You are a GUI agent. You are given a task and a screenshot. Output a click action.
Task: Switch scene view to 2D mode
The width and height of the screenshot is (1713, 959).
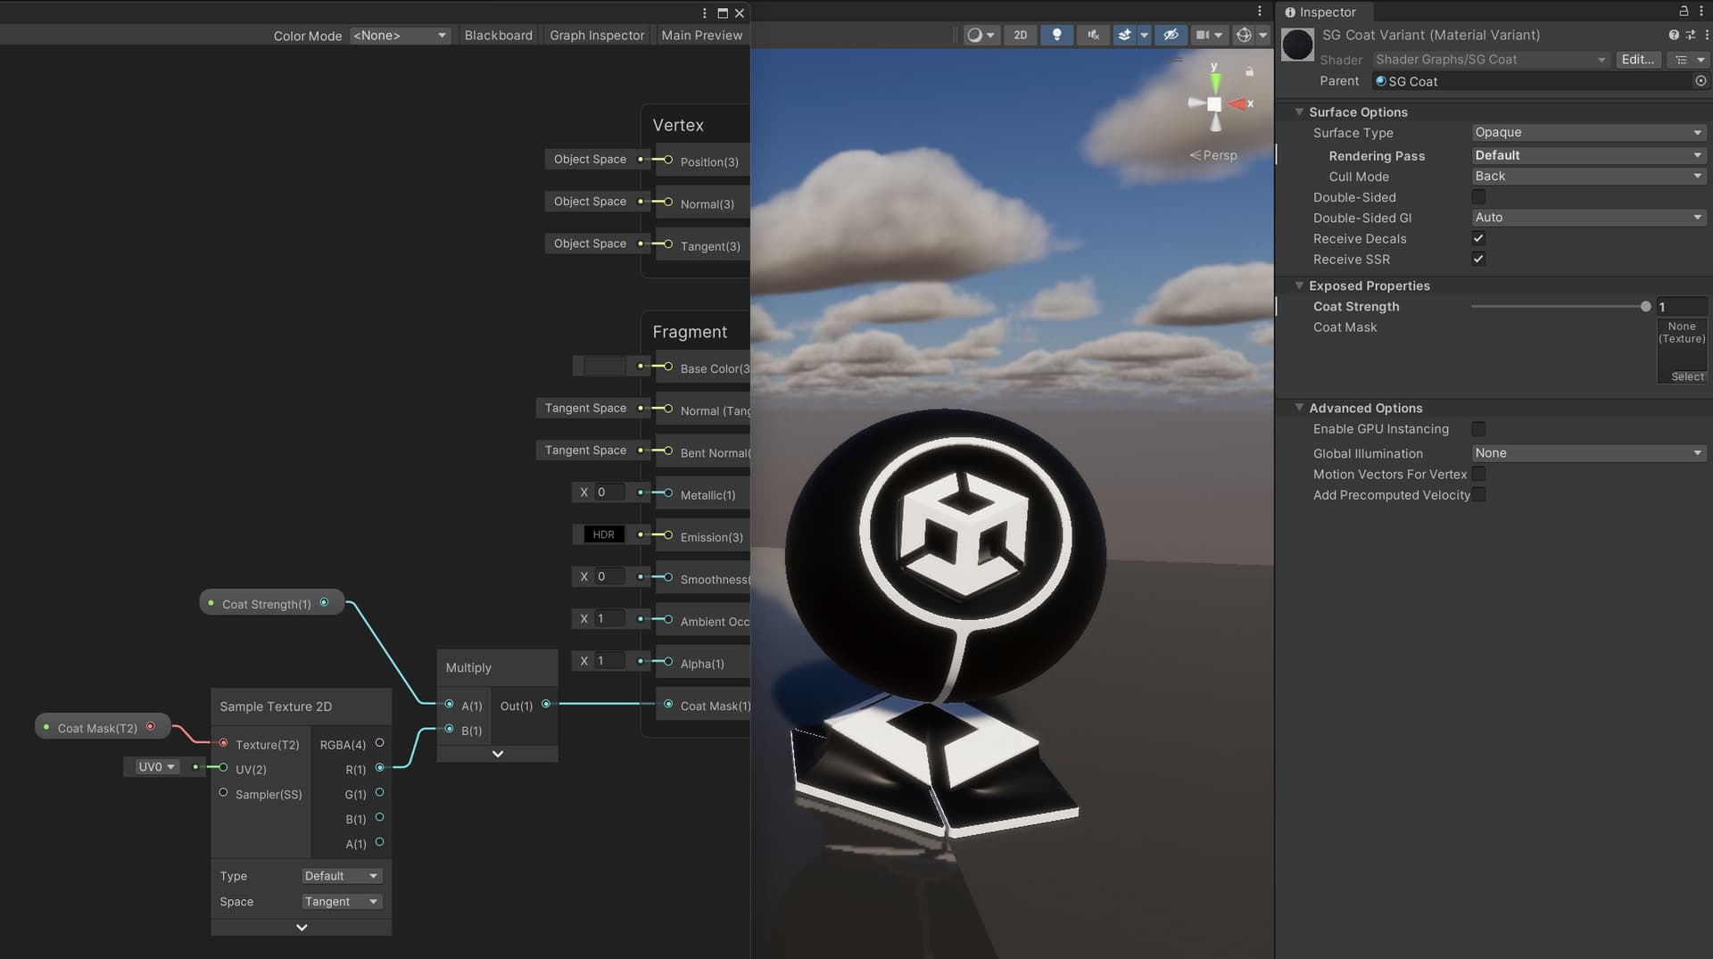point(1020,35)
